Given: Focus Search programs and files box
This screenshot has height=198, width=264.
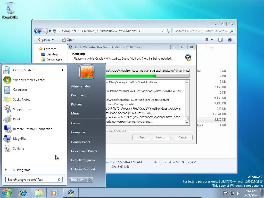Looking at the screenshot, I should [34, 180].
